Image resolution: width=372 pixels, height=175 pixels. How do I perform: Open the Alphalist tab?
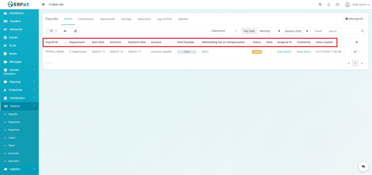point(183,19)
